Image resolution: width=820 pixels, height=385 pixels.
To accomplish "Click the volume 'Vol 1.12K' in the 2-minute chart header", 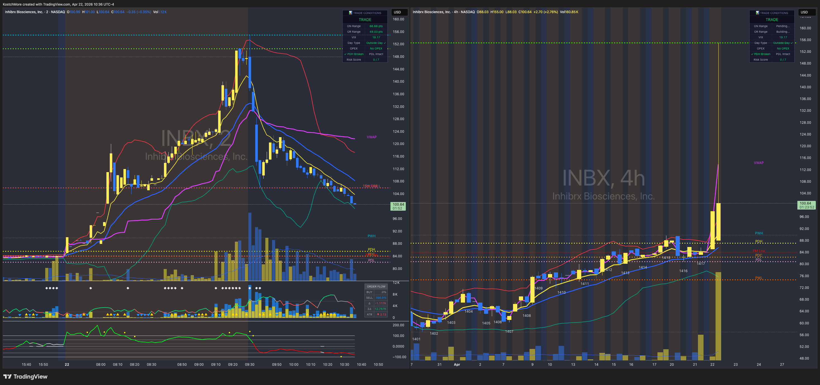I will pyautogui.click(x=160, y=12).
